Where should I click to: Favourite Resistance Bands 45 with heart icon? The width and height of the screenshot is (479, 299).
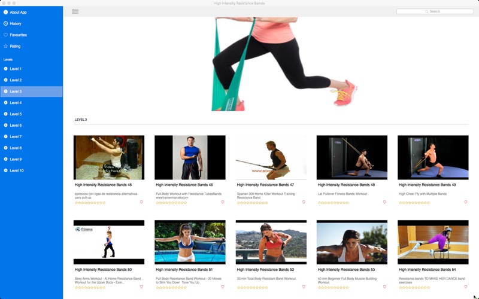click(141, 202)
